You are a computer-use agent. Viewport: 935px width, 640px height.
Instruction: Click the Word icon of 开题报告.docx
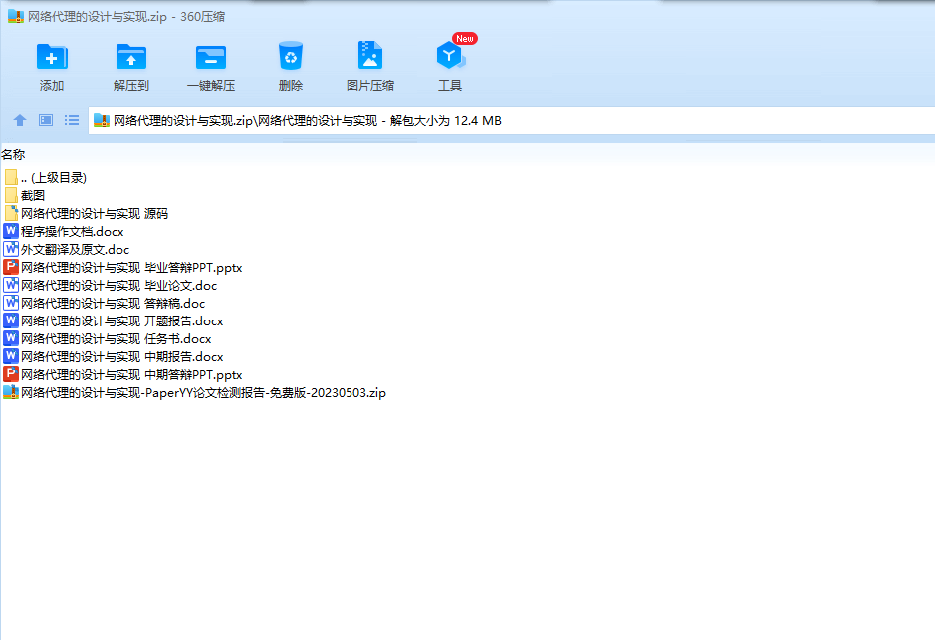11,320
